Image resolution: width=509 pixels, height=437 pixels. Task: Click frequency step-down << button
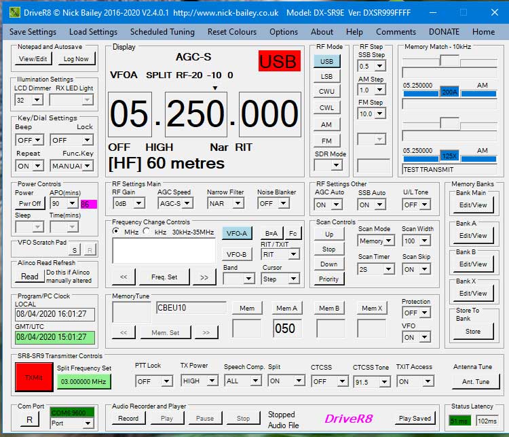point(124,277)
